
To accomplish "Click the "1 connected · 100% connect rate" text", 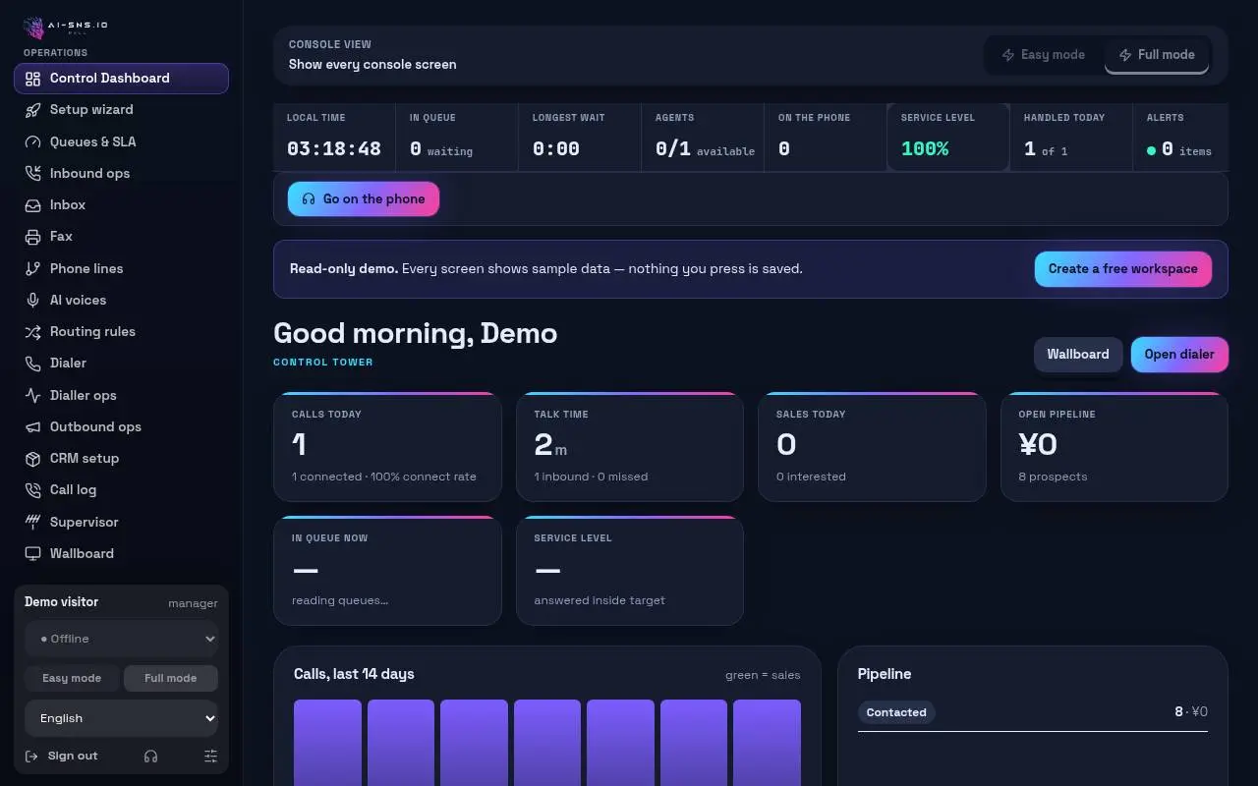I will [x=384, y=477].
